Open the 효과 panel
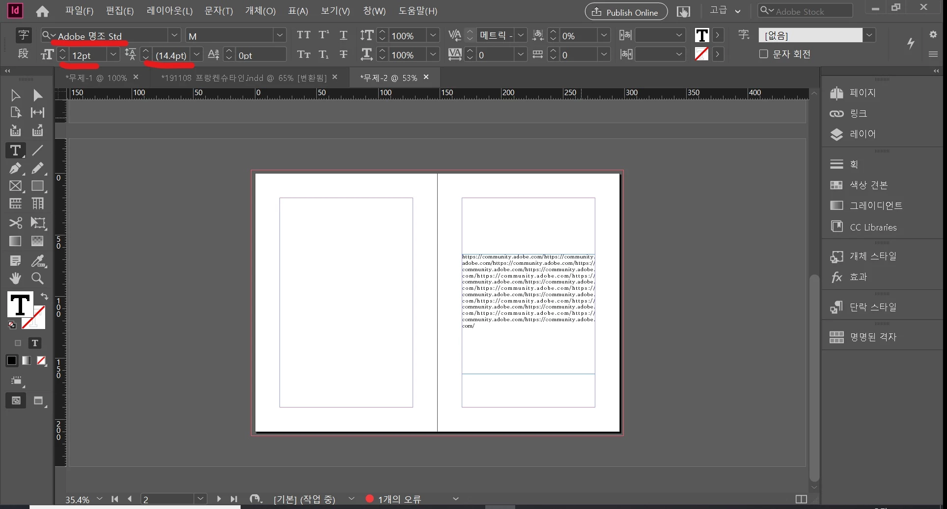The height and width of the screenshot is (509, 947). (849, 277)
